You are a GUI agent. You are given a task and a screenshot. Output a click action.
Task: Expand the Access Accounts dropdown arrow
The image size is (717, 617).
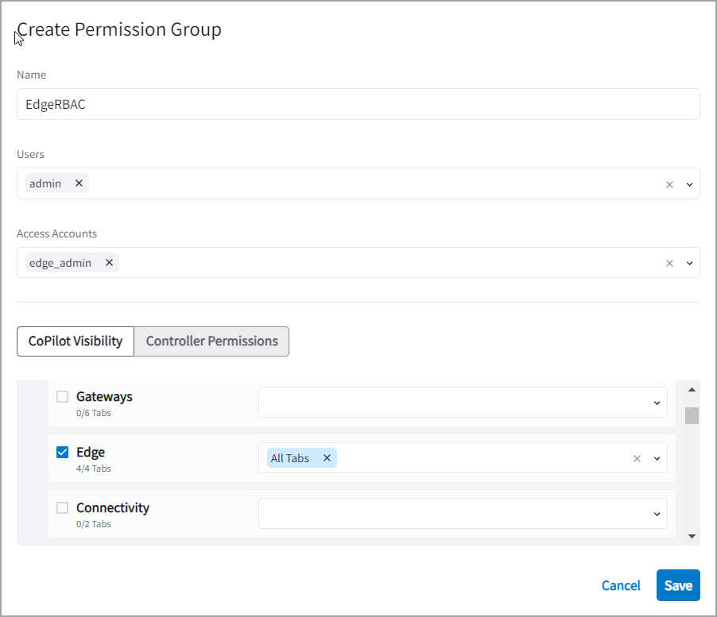point(689,264)
